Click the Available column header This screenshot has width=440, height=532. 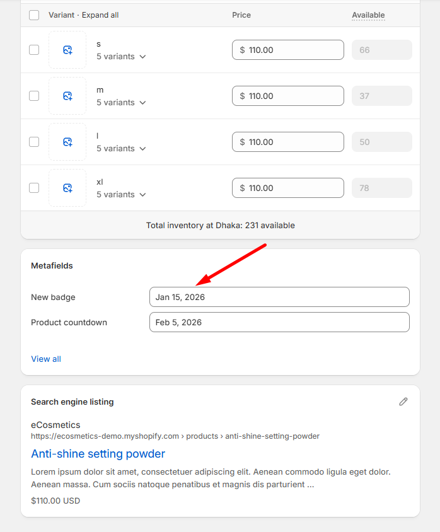pos(368,15)
